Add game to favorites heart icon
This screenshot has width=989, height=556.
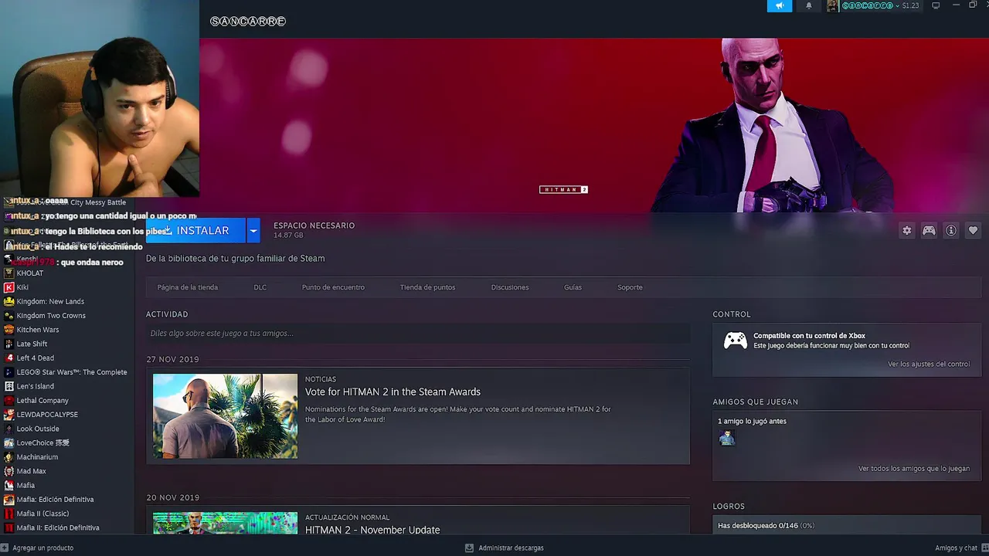(973, 230)
